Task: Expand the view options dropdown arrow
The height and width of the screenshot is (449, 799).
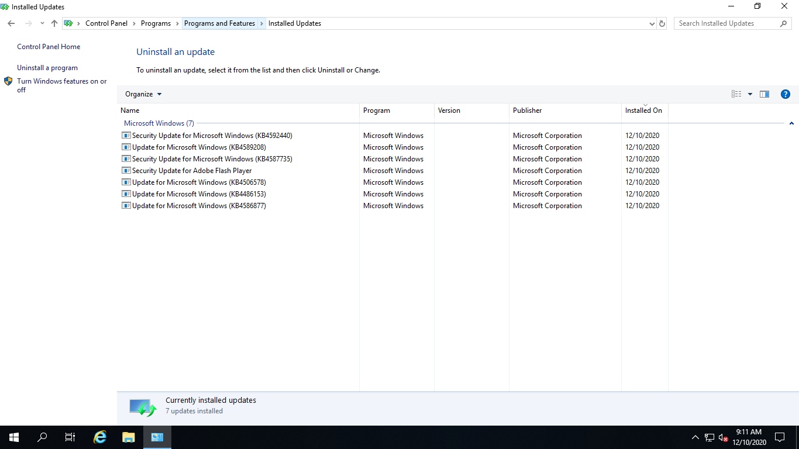Action: [750, 94]
